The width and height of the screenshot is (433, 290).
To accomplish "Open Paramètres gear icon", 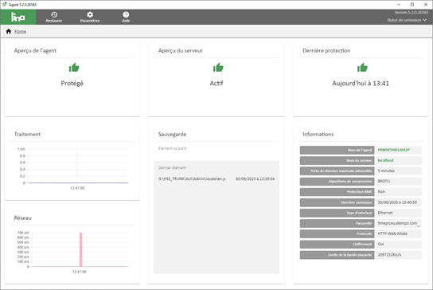I will (90, 14).
